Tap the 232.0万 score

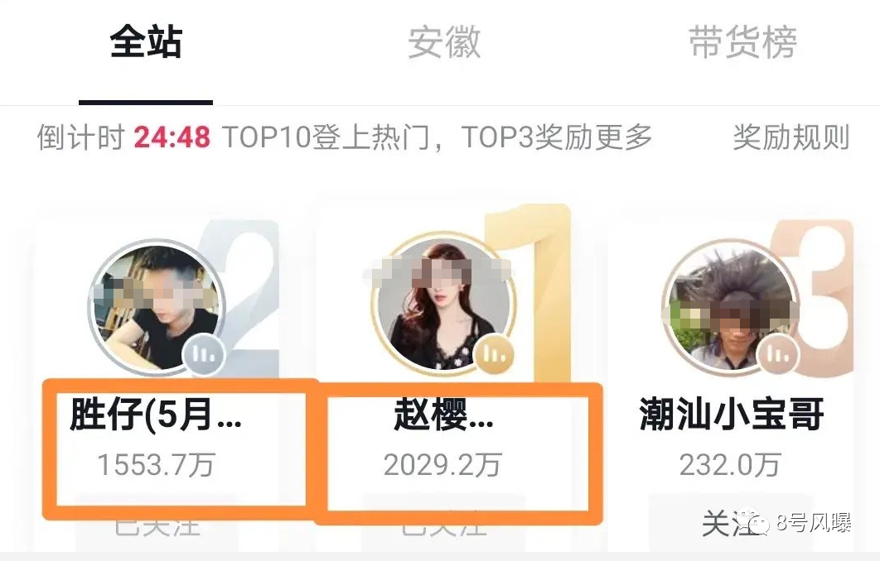[730, 465]
